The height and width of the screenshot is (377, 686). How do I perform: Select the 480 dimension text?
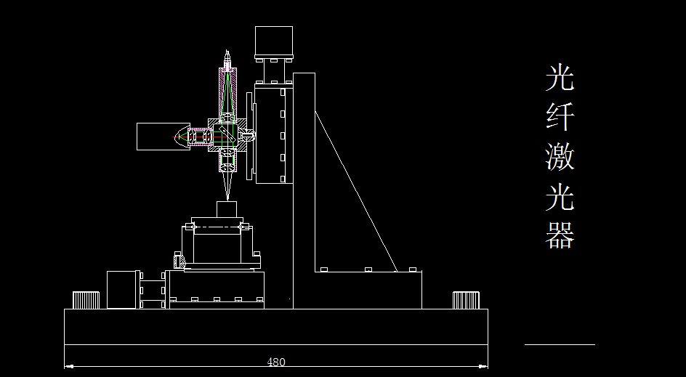pyautogui.click(x=276, y=362)
